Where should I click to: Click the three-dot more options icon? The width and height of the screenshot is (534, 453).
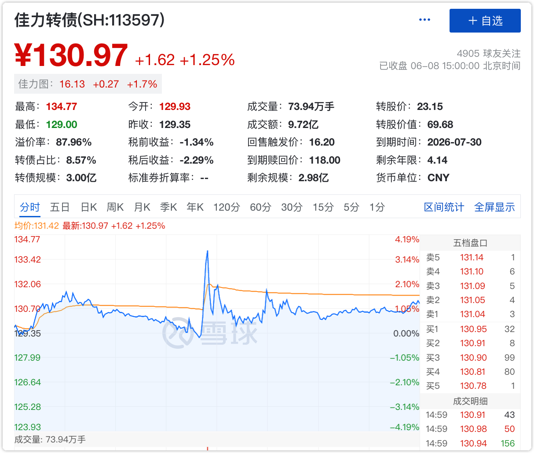424,20
